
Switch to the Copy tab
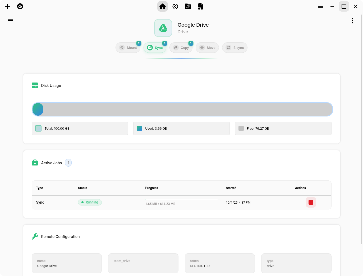(x=181, y=48)
